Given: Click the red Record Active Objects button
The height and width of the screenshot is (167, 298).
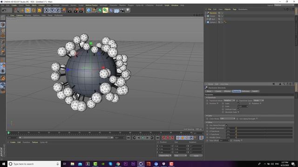Looking at the screenshot, I should [x=163, y=138].
